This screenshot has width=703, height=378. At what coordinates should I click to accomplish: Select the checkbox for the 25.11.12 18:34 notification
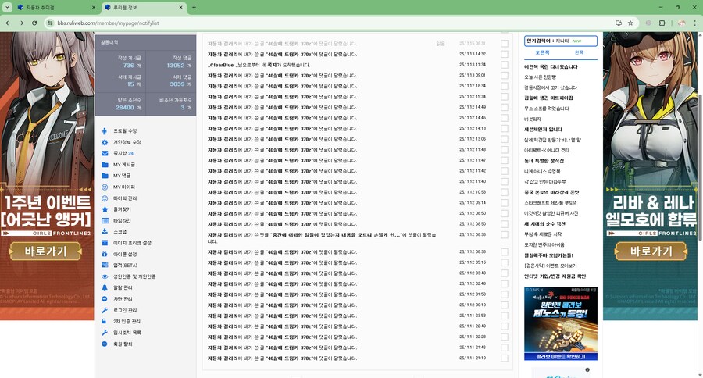point(505,86)
